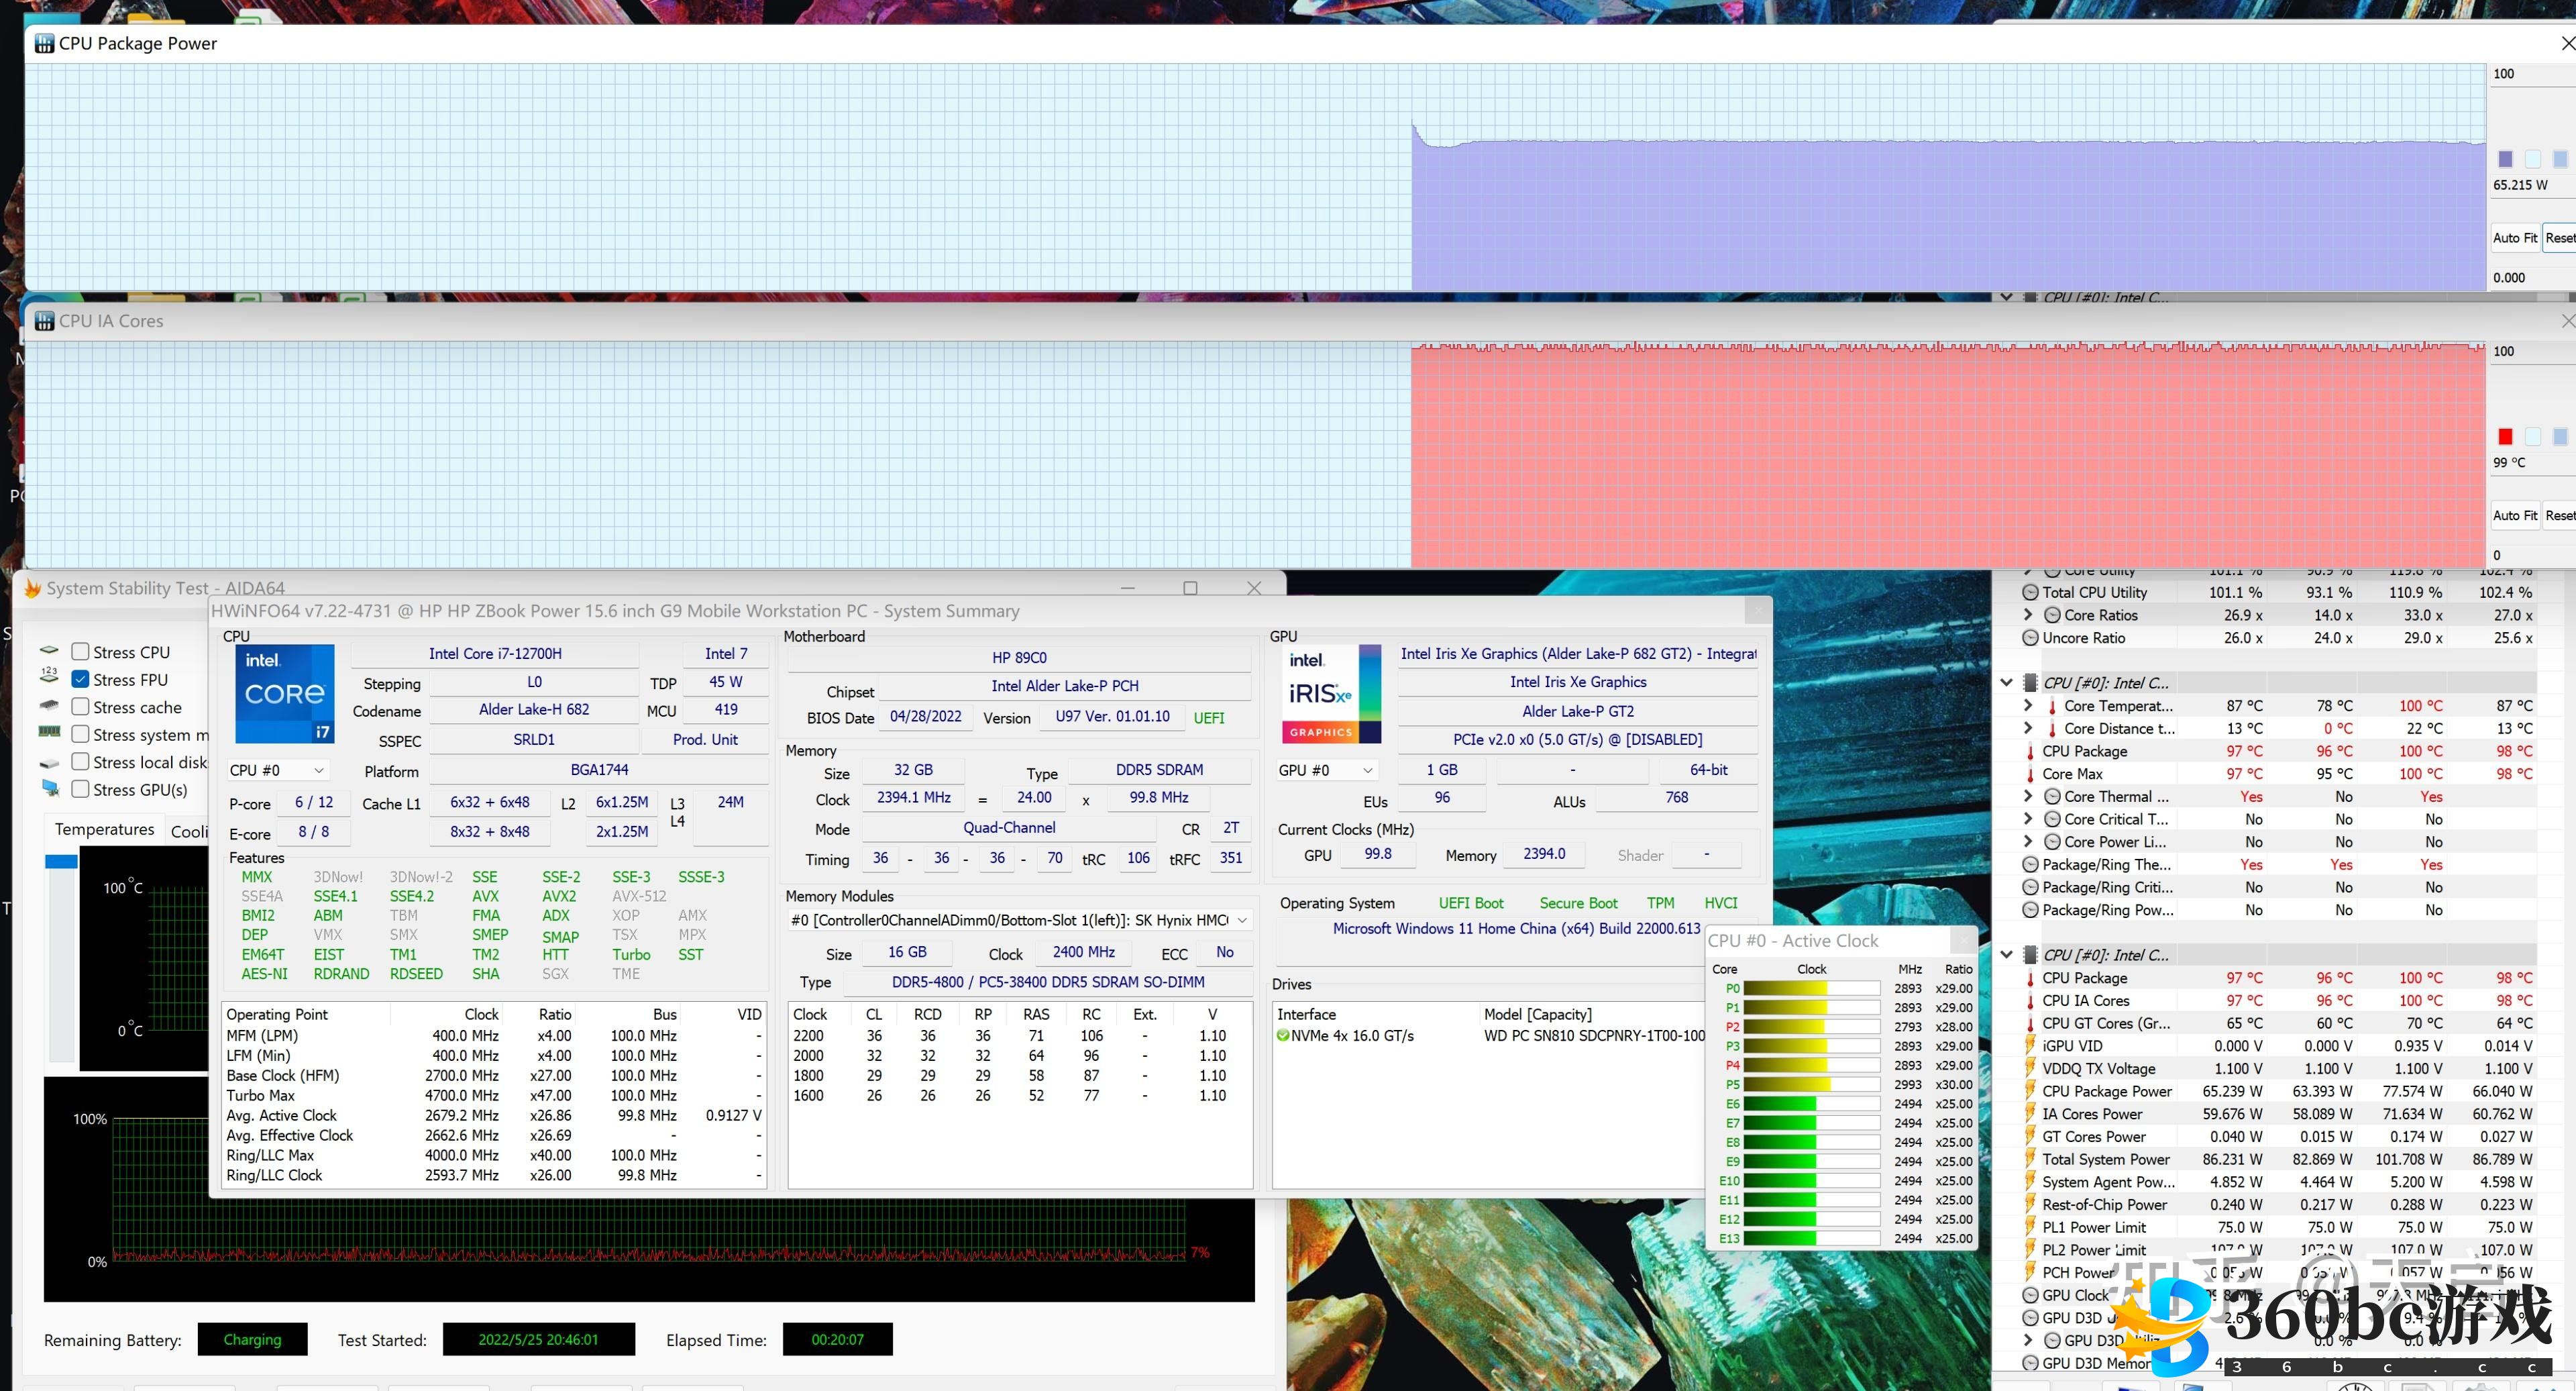Image resolution: width=2576 pixels, height=1391 pixels.
Task: Click the Intel Core i7 logo image
Action: 285,693
